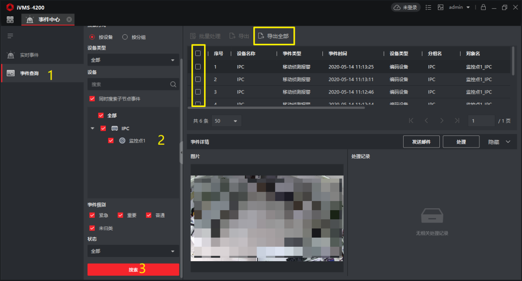Open 事件查询 in the sidebar

coord(42,73)
